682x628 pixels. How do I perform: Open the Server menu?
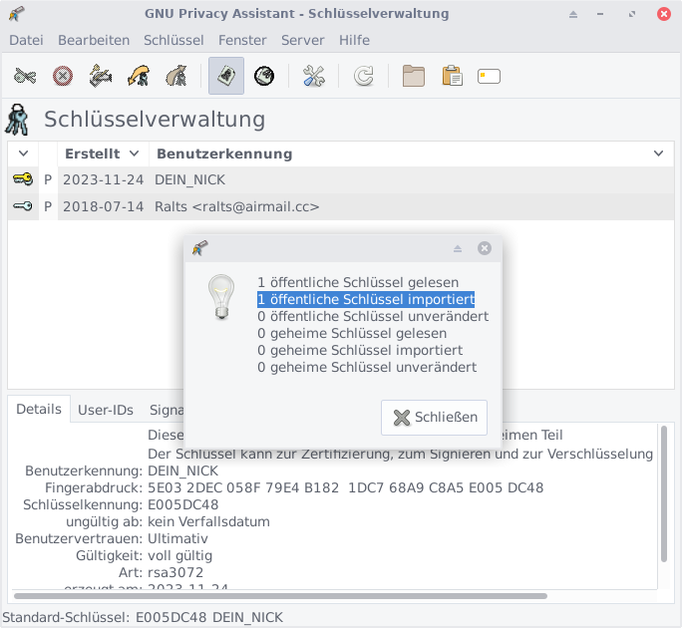(x=302, y=40)
